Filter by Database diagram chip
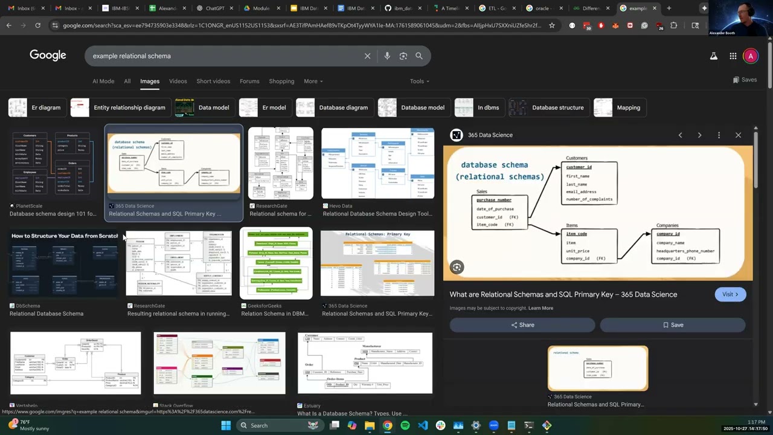Viewport: 773px width, 435px height. 335,108
